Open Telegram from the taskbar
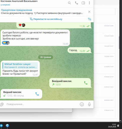Image resolution: width=122 pixels, height=129 pixels. (1, 126)
